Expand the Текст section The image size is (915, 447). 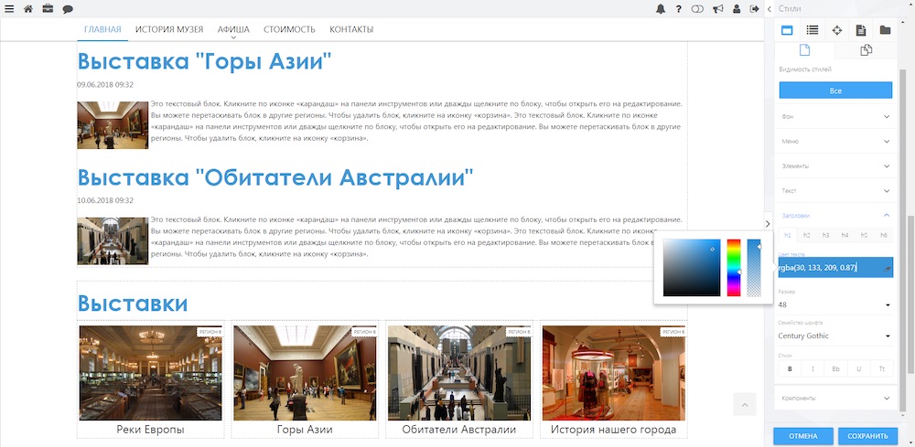point(835,190)
